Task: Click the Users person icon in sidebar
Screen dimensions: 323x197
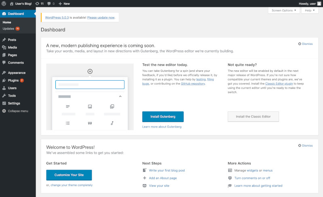Action: pos(4,88)
